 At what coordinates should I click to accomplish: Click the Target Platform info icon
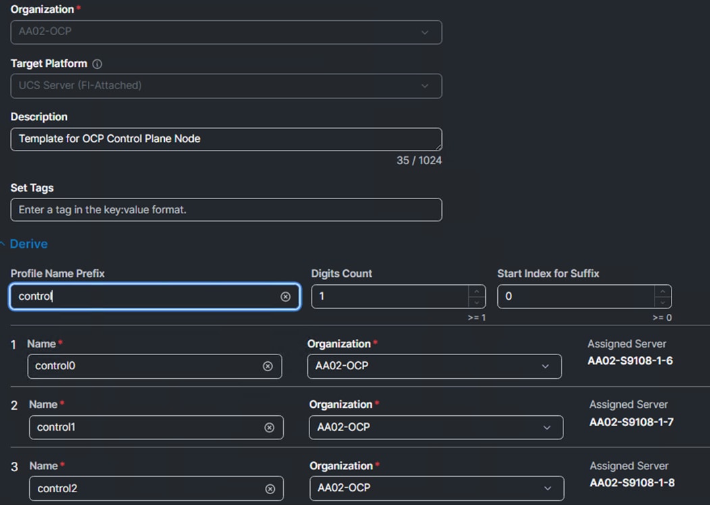(97, 64)
